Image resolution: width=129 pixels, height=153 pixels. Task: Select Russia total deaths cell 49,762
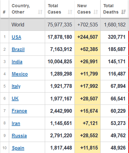click(x=118, y=136)
